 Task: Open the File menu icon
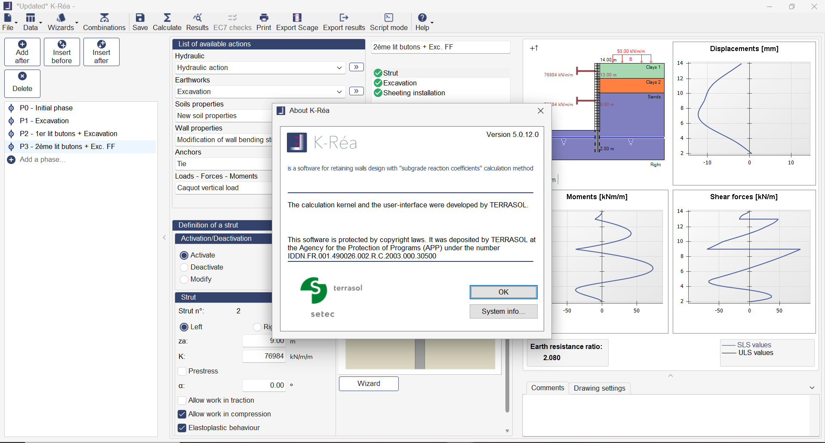click(x=8, y=18)
